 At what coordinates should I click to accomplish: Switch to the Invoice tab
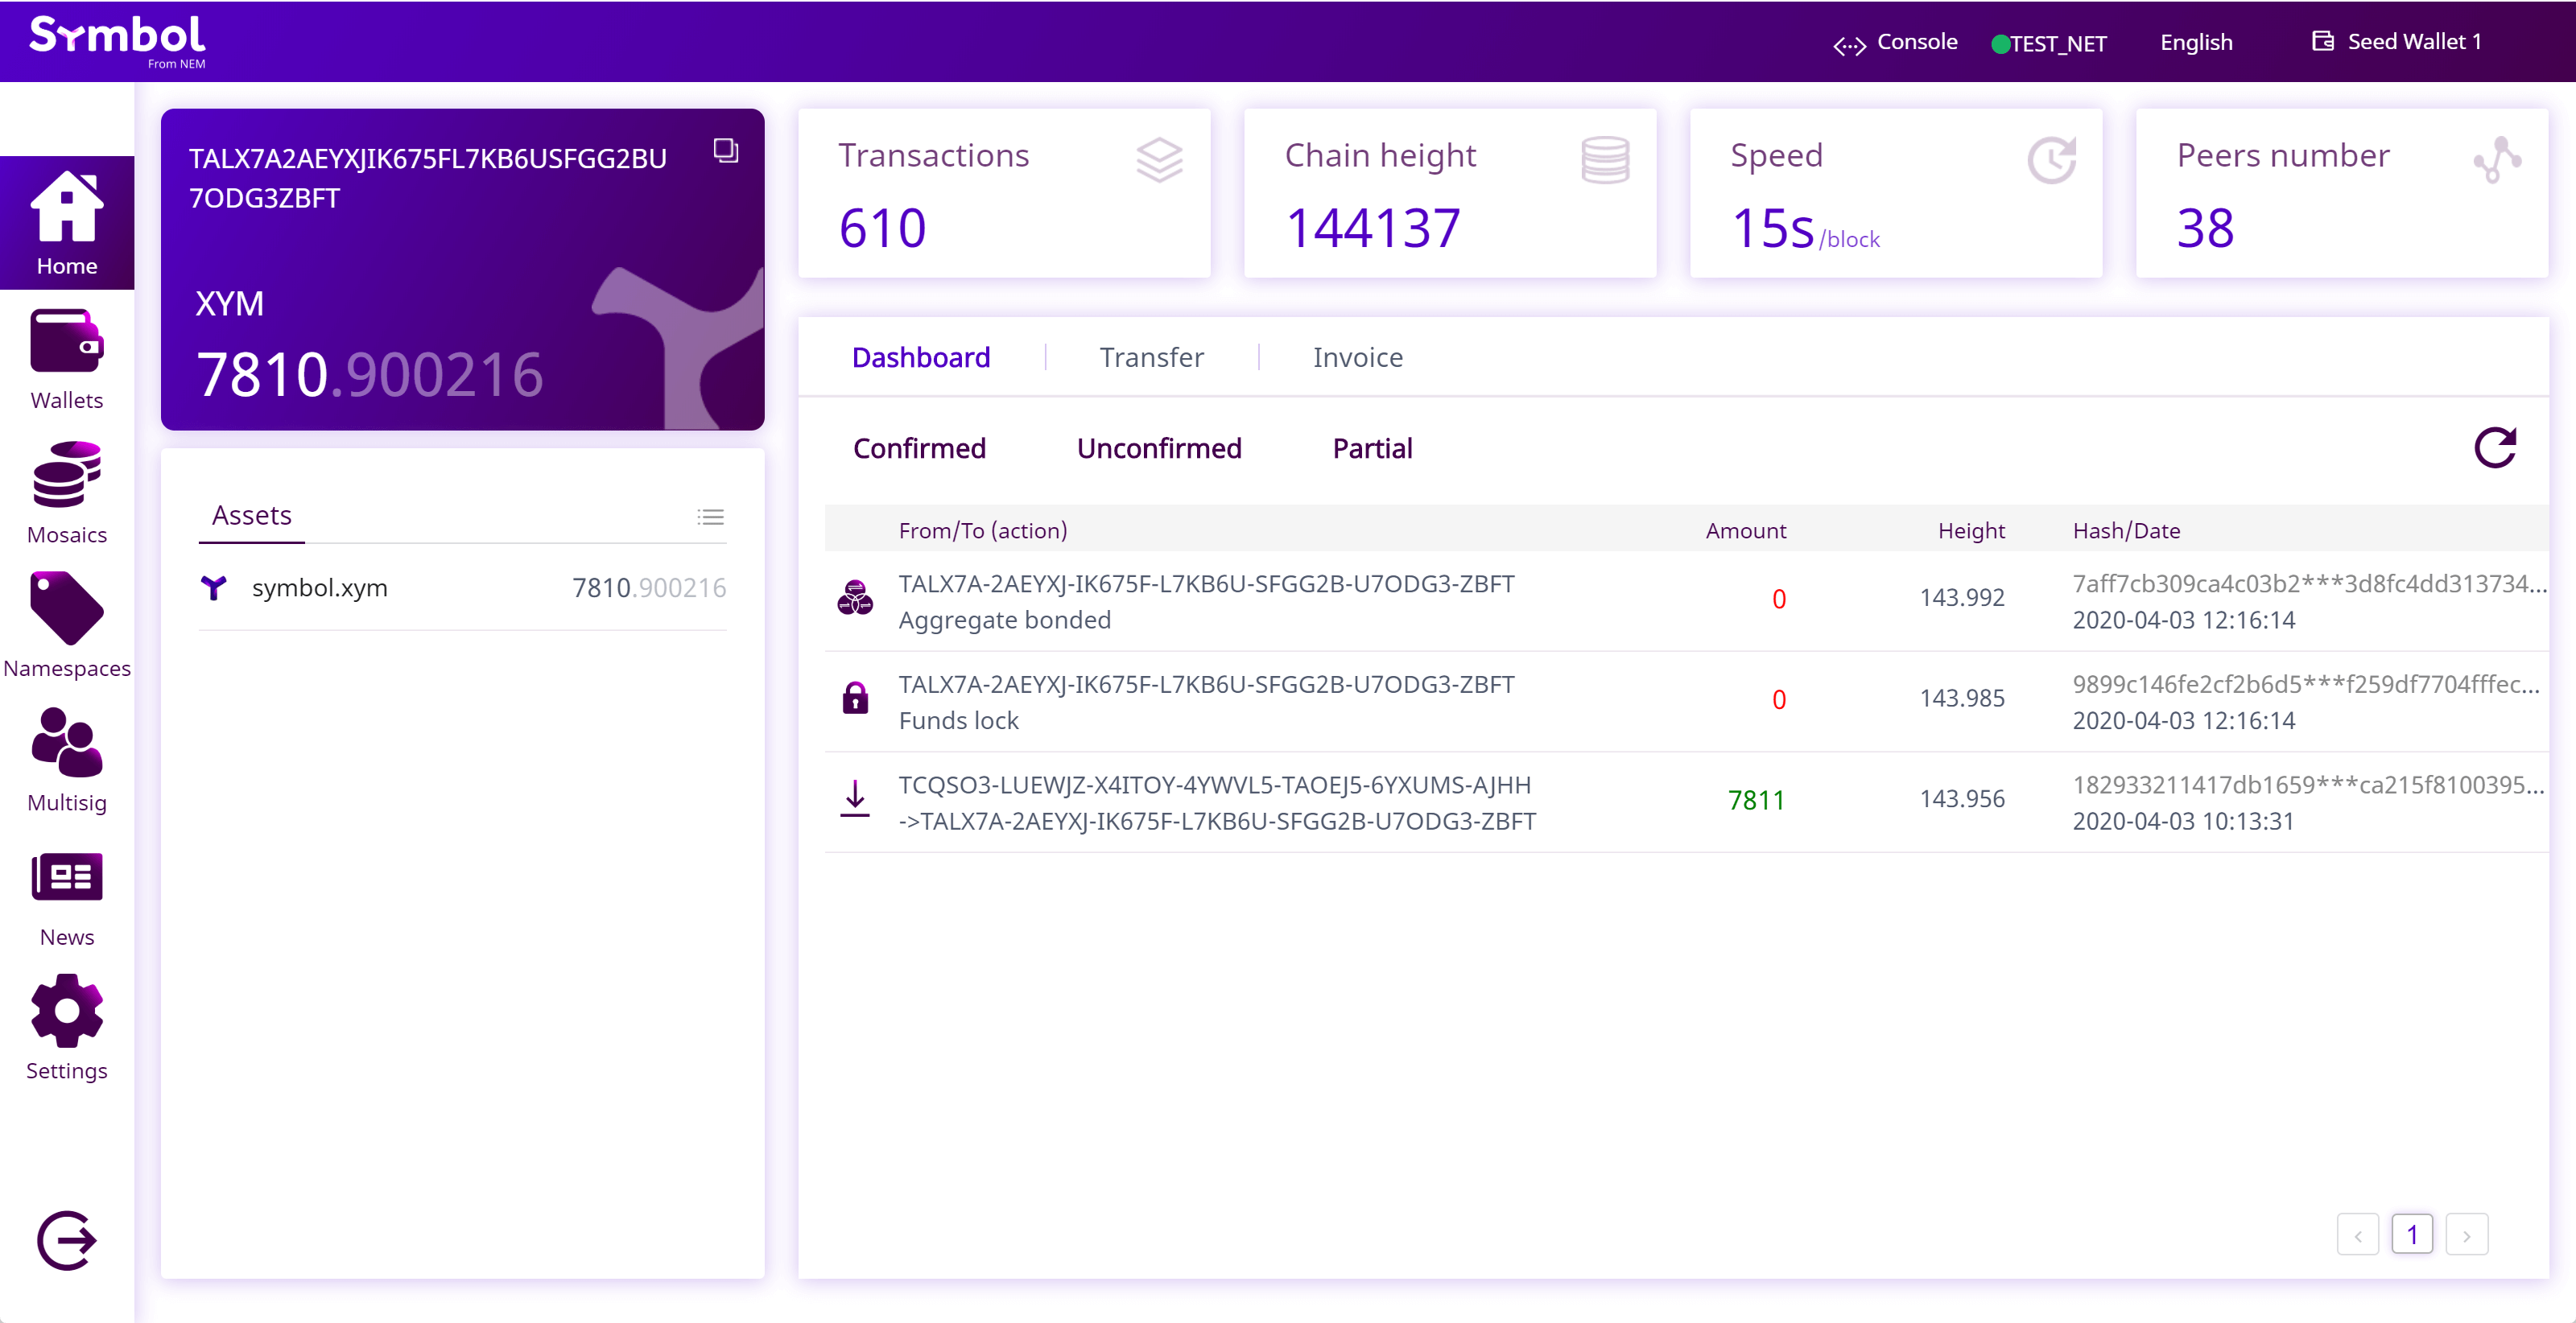(x=1357, y=357)
